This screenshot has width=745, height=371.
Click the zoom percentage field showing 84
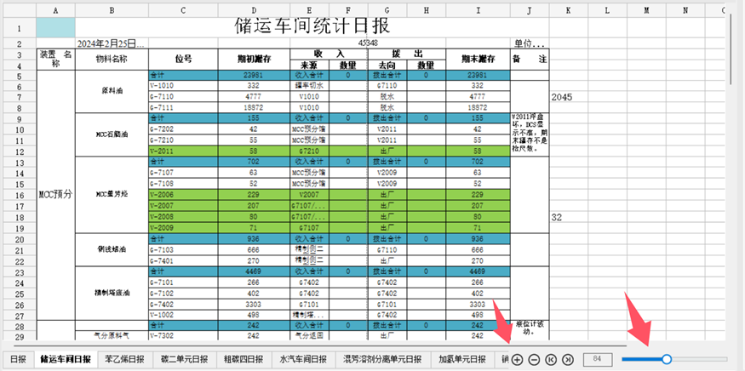coord(597,359)
